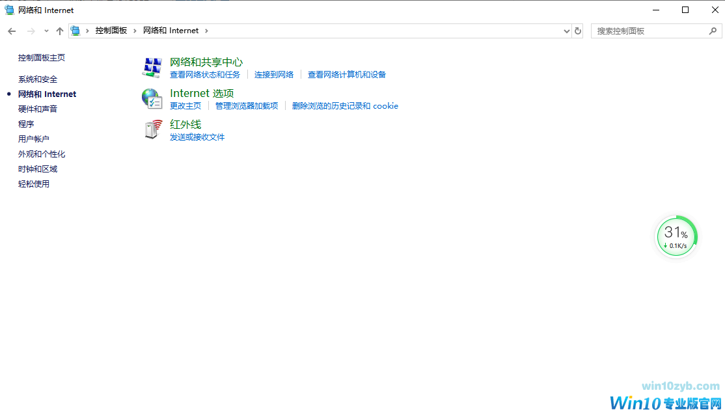725x412 pixels.
Task: Click the Internet 选项 globe icon
Action: point(152,98)
